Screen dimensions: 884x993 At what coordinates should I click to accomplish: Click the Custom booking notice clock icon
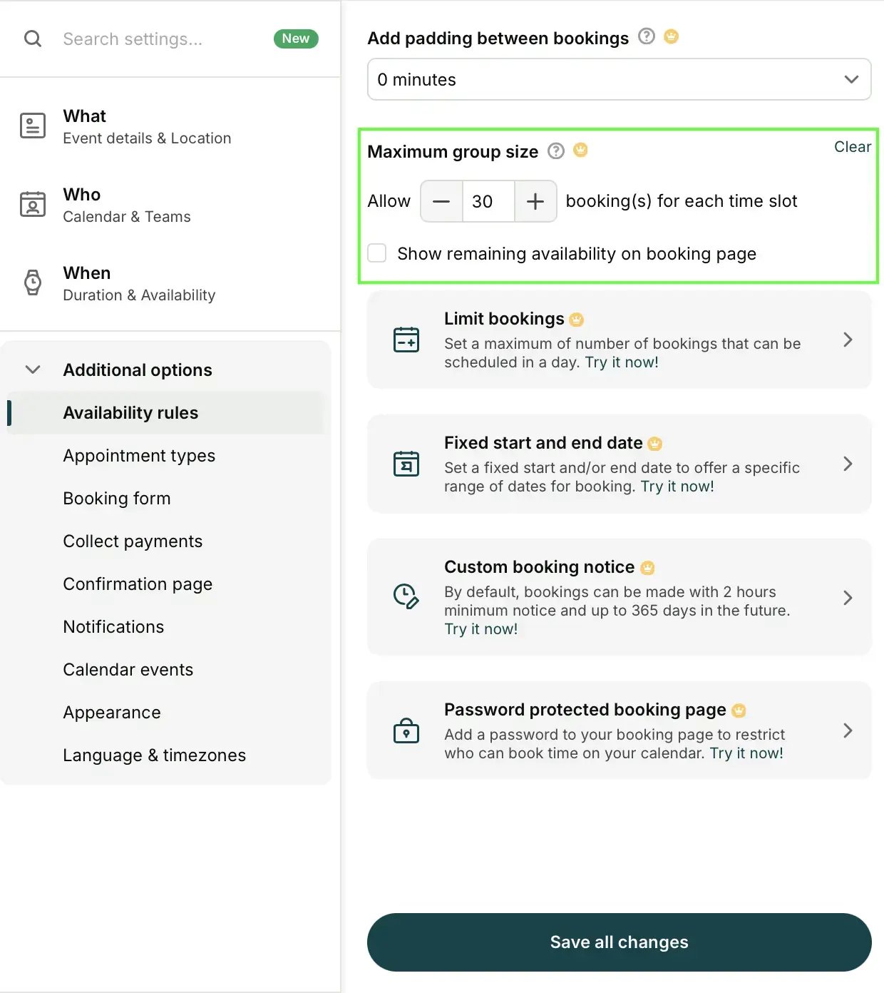pyautogui.click(x=406, y=596)
